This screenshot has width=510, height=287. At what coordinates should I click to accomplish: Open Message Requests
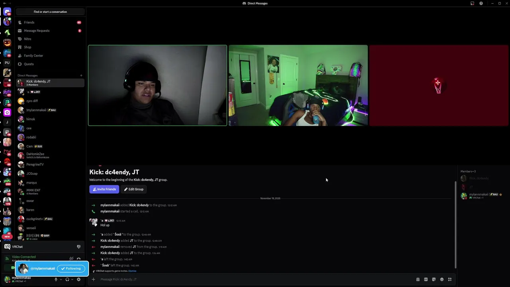coord(50,31)
